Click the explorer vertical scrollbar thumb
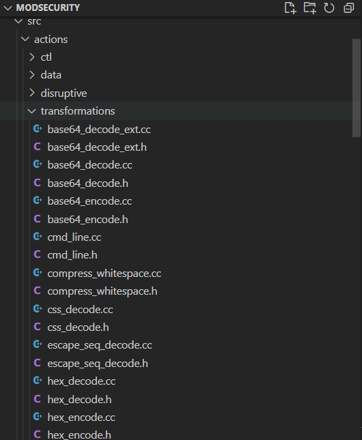This screenshot has width=362, height=440. click(x=357, y=88)
